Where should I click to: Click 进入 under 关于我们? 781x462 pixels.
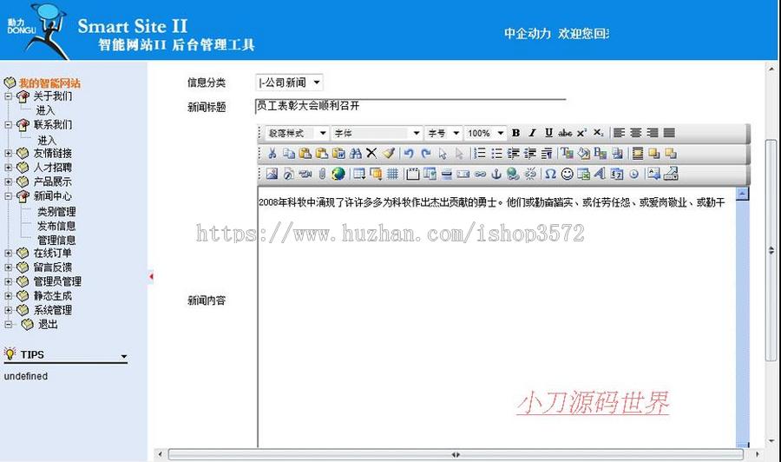click(x=45, y=109)
